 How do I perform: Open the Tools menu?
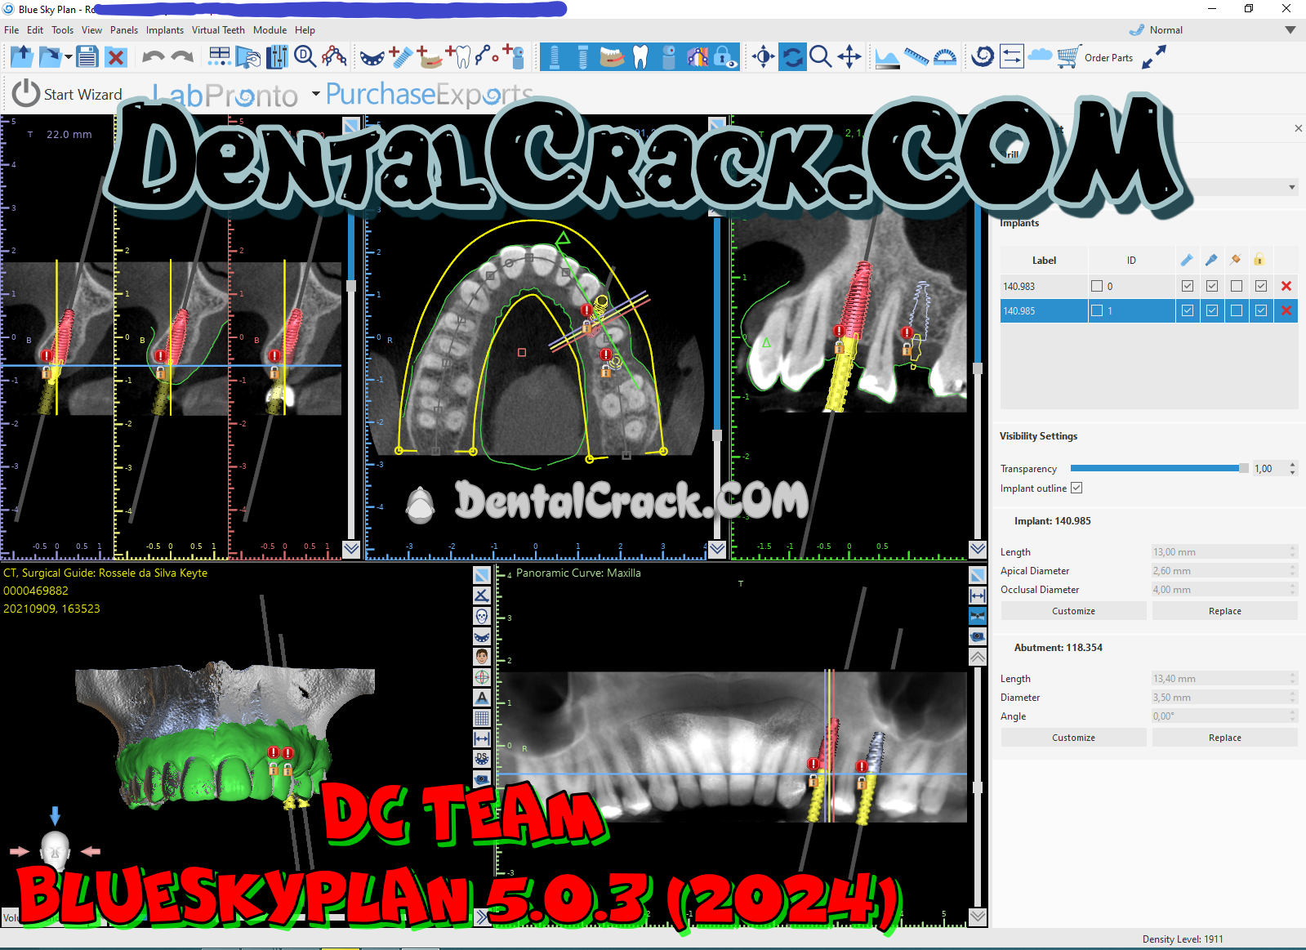click(x=62, y=30)
